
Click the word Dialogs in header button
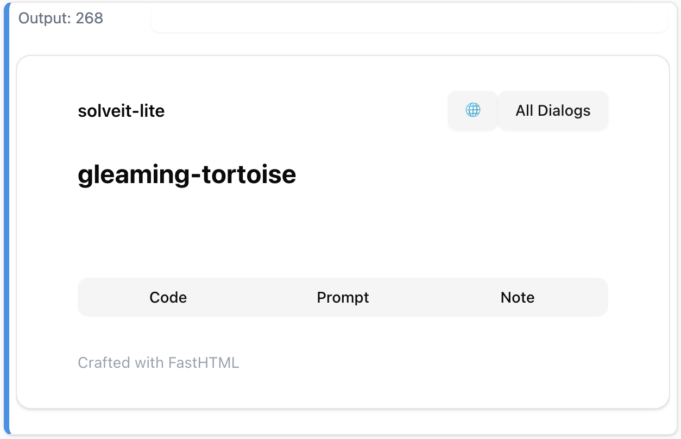click(x=564, y=110)
